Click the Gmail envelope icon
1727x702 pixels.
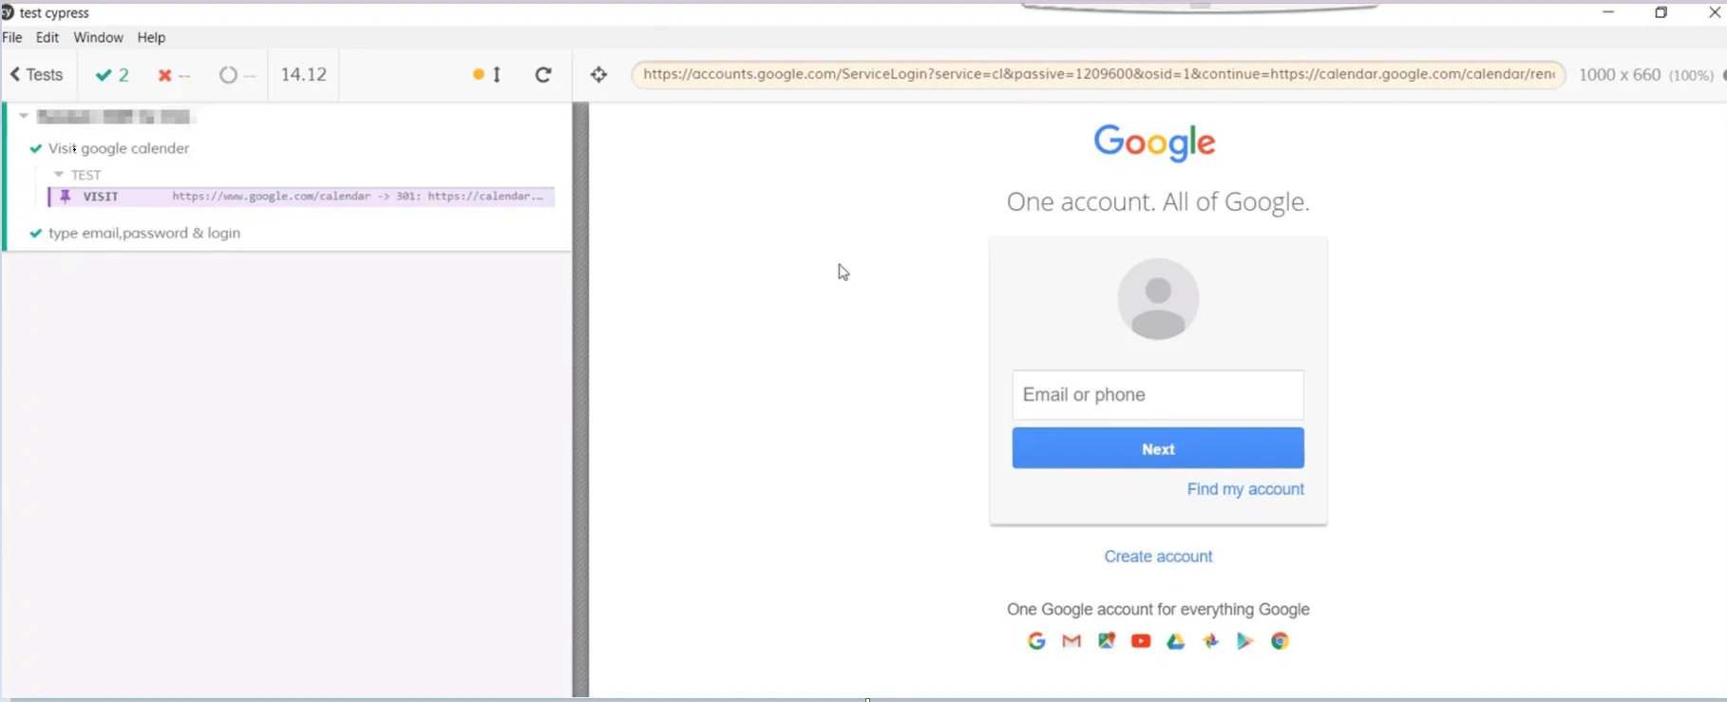coord(1072,641)
